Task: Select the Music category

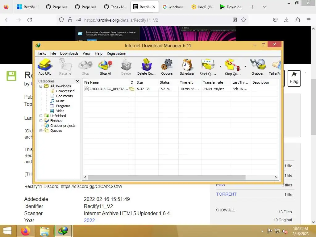Action: click(x=60, y=101)
